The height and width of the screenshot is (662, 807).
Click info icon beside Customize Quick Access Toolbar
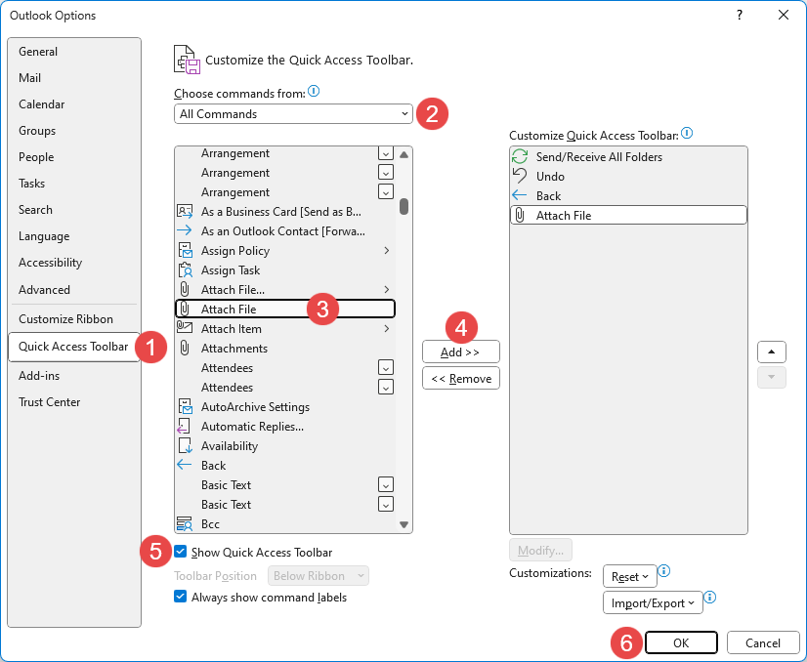(x=687, y=133)
